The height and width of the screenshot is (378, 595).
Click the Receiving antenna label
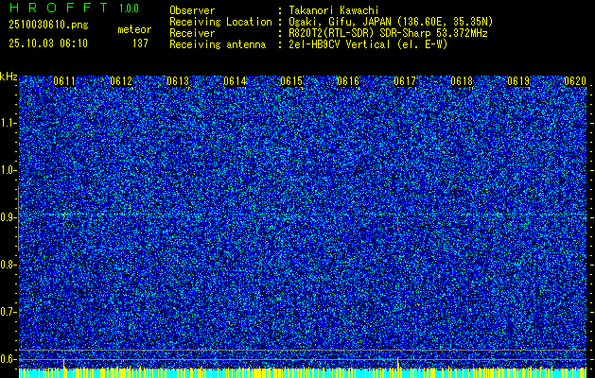tap(218, 44)
